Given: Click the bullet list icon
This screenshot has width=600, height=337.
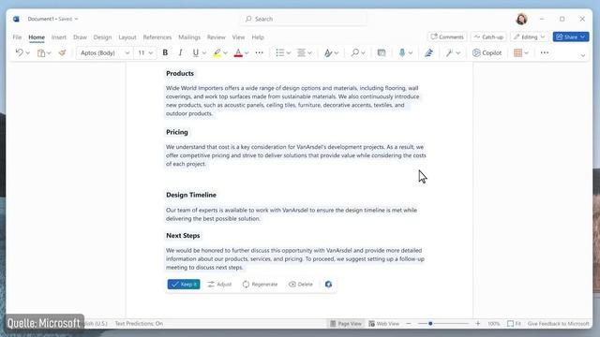Looking at the screenshot, I should point(280,52).
